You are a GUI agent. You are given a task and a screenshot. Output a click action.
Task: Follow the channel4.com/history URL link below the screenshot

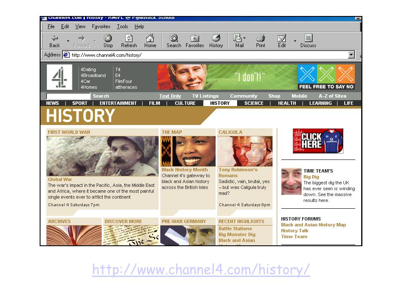coord(201,270)
